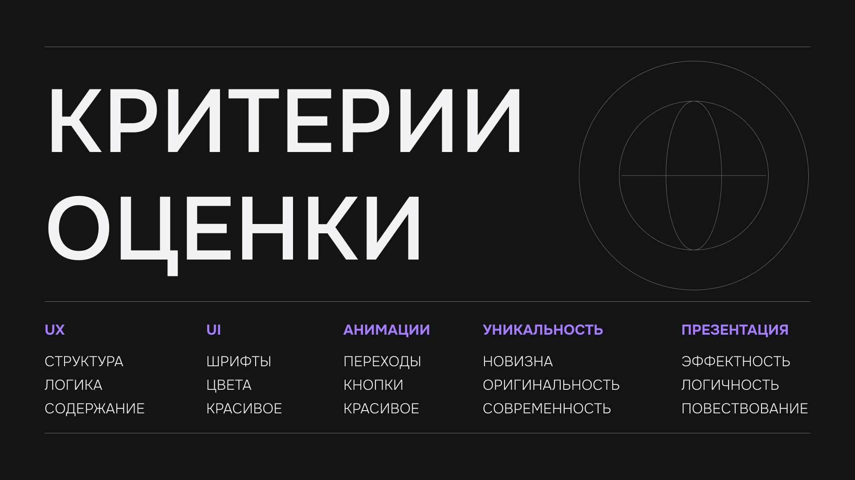This screenshot has width=855, height=480.
Task: Click СОДЕРЖАНИЕ in the UX column
Action: tap(94, 408)
